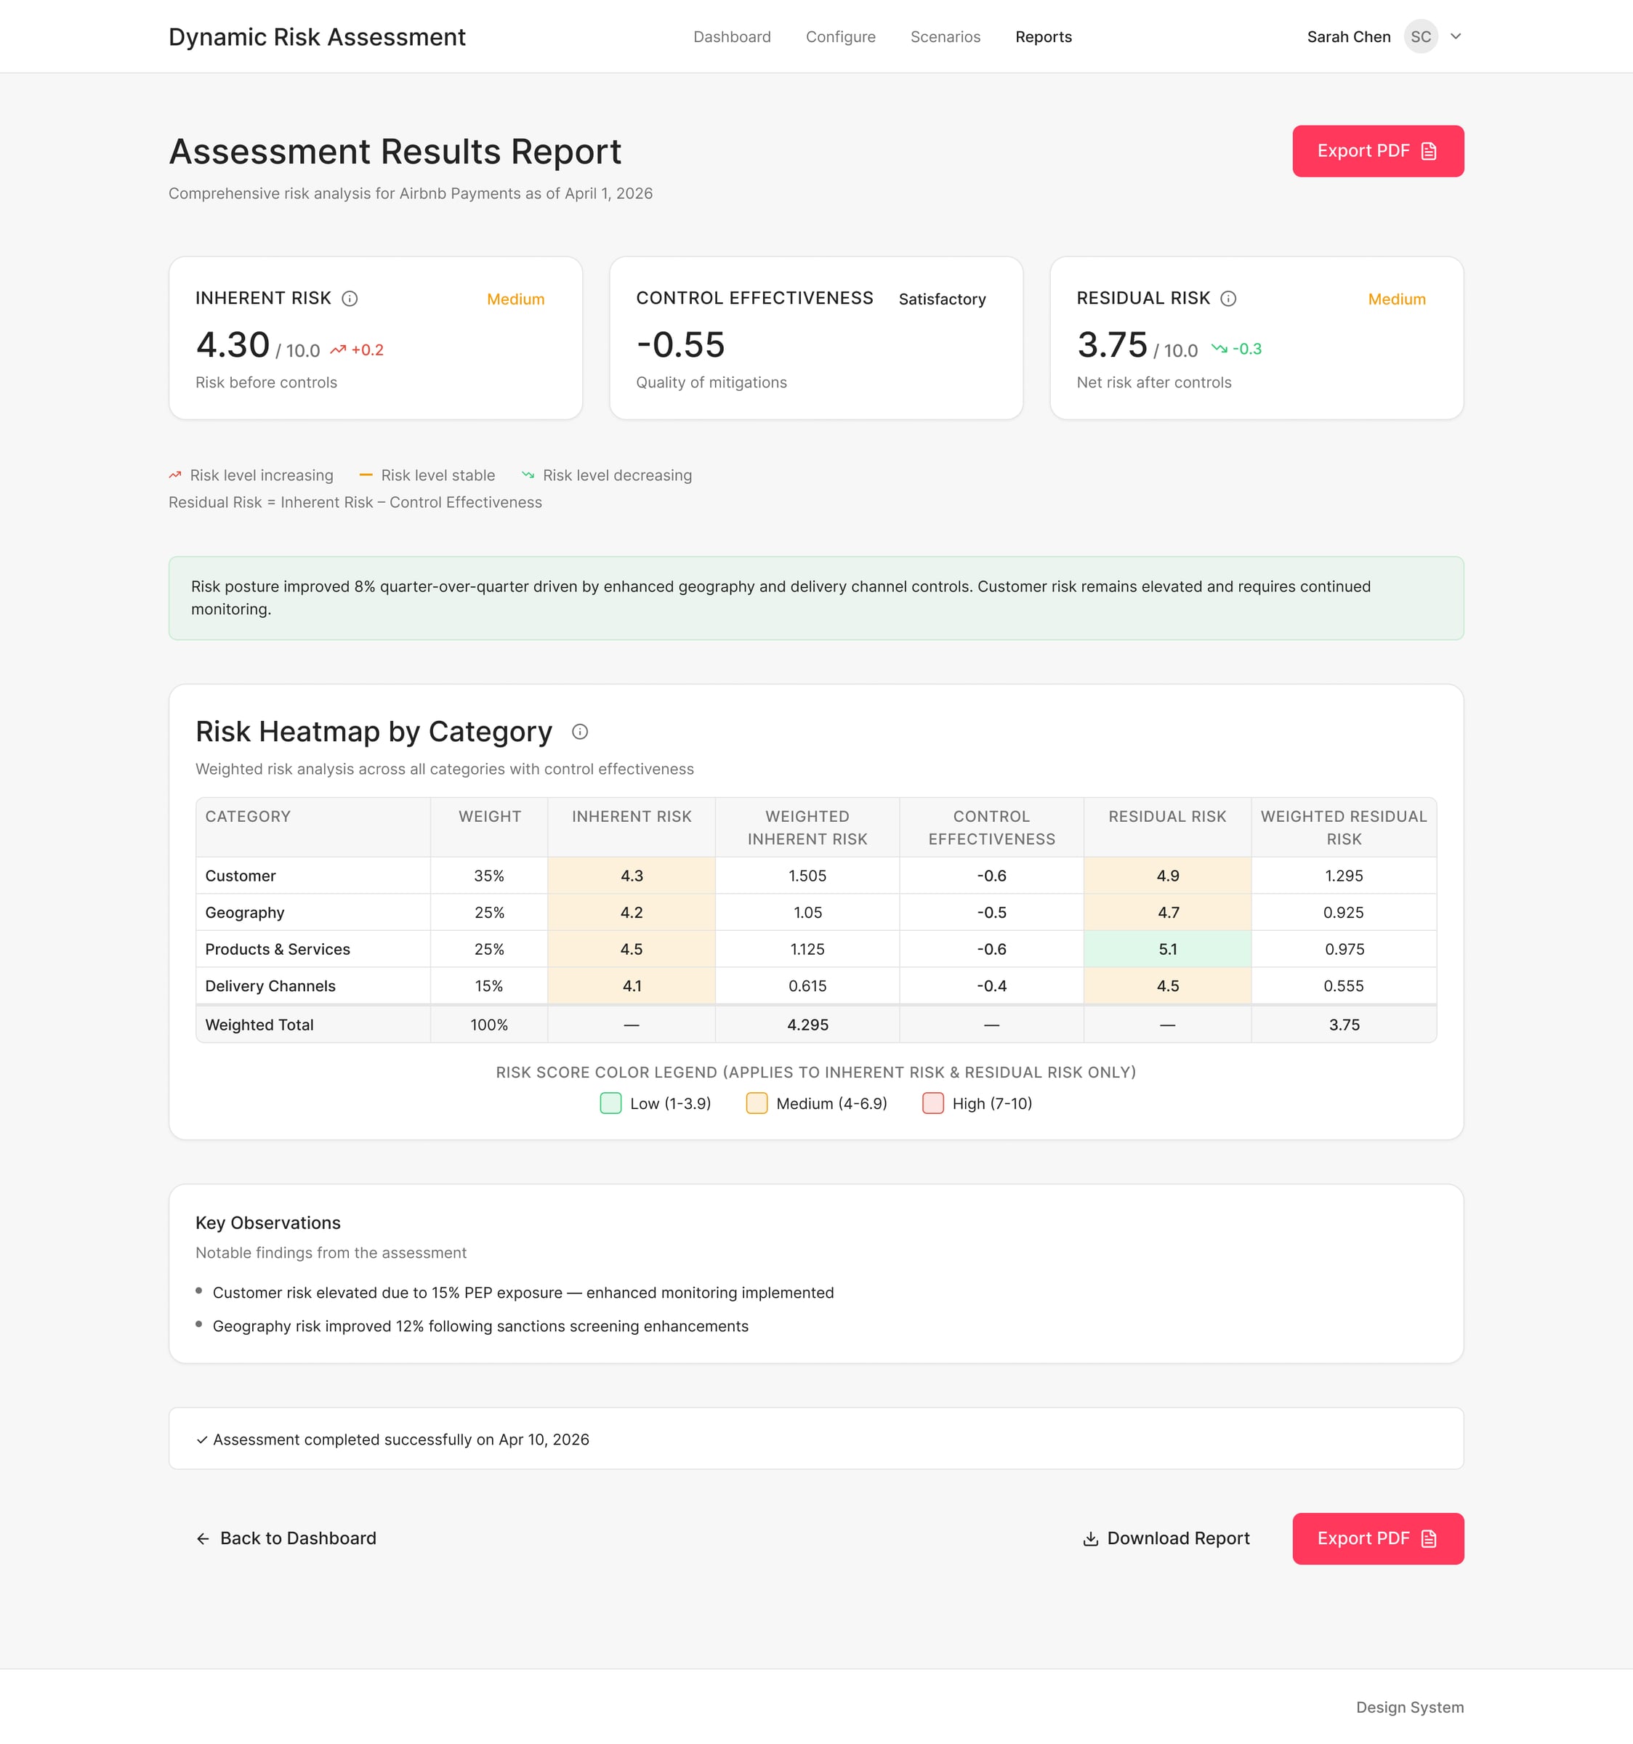Click the checkmark on assessment completion notice
1633x1744 pixels.
point(202,1439)
